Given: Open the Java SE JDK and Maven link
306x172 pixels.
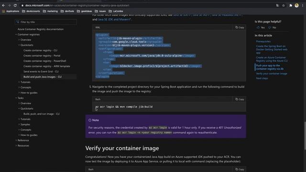Looking at the screenshot, I should tap(114, 19).
